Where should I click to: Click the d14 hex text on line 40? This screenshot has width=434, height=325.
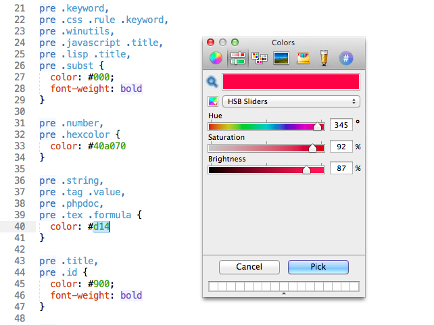101,226
